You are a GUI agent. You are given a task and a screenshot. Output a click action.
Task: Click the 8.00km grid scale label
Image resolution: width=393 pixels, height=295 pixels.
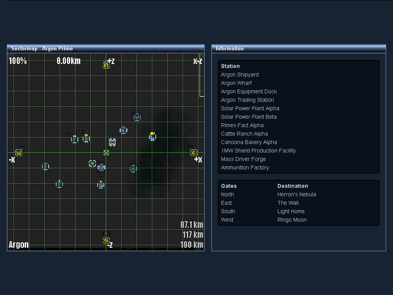pos(68,61)
